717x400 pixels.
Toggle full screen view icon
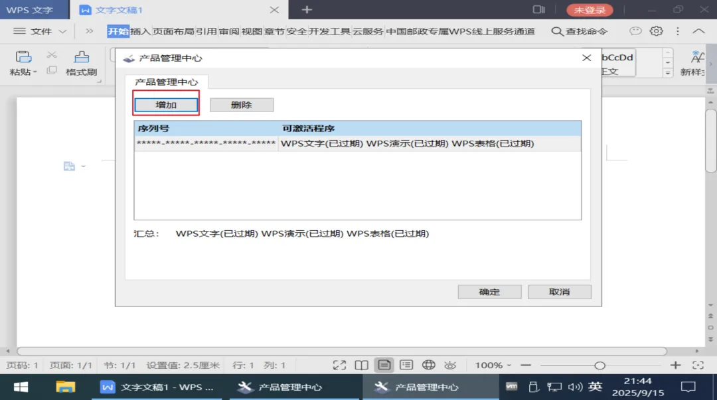point(339,365)
